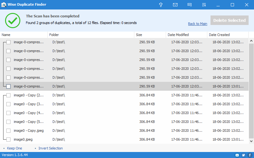The height and width of the screenshot is (158, 254).
Task: Close the Wise Duplicate Finder window
Action: point(247,5)
